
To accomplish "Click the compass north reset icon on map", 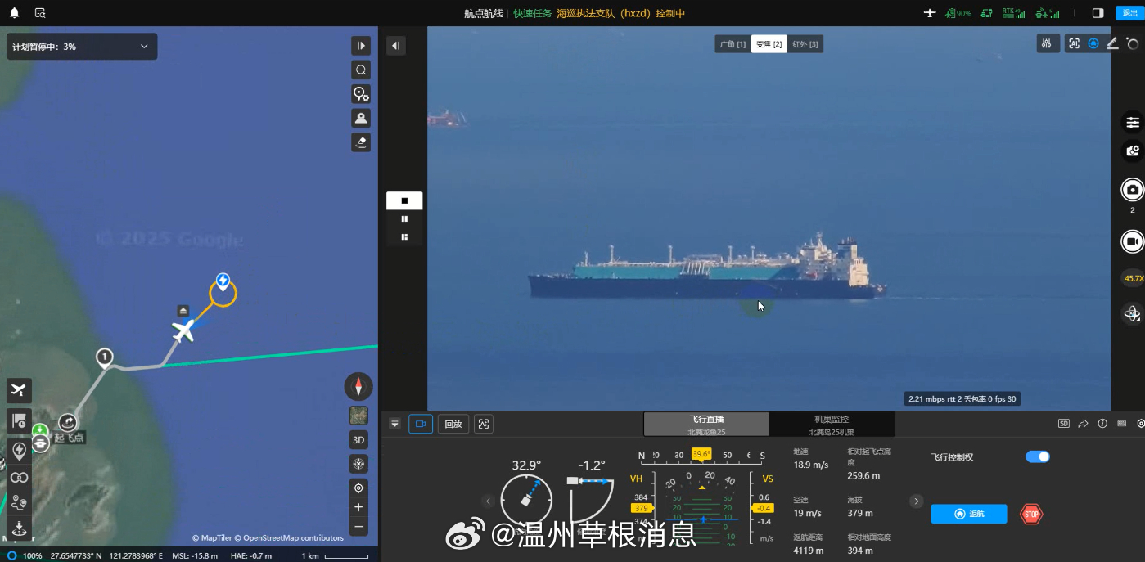I will 358,386.
